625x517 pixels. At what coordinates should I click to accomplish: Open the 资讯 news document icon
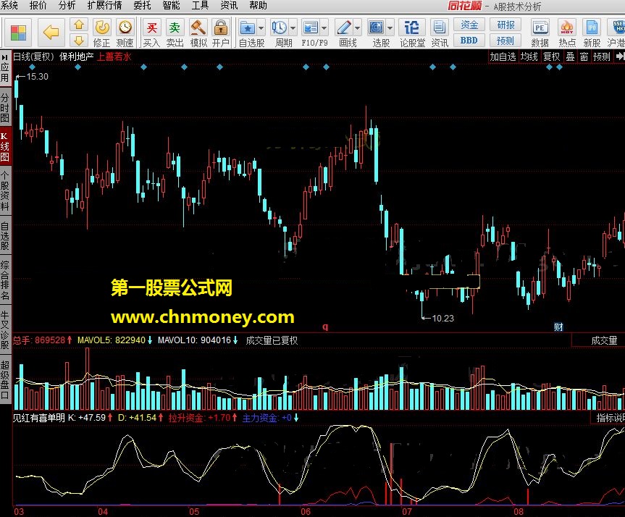tap(440, 33)
